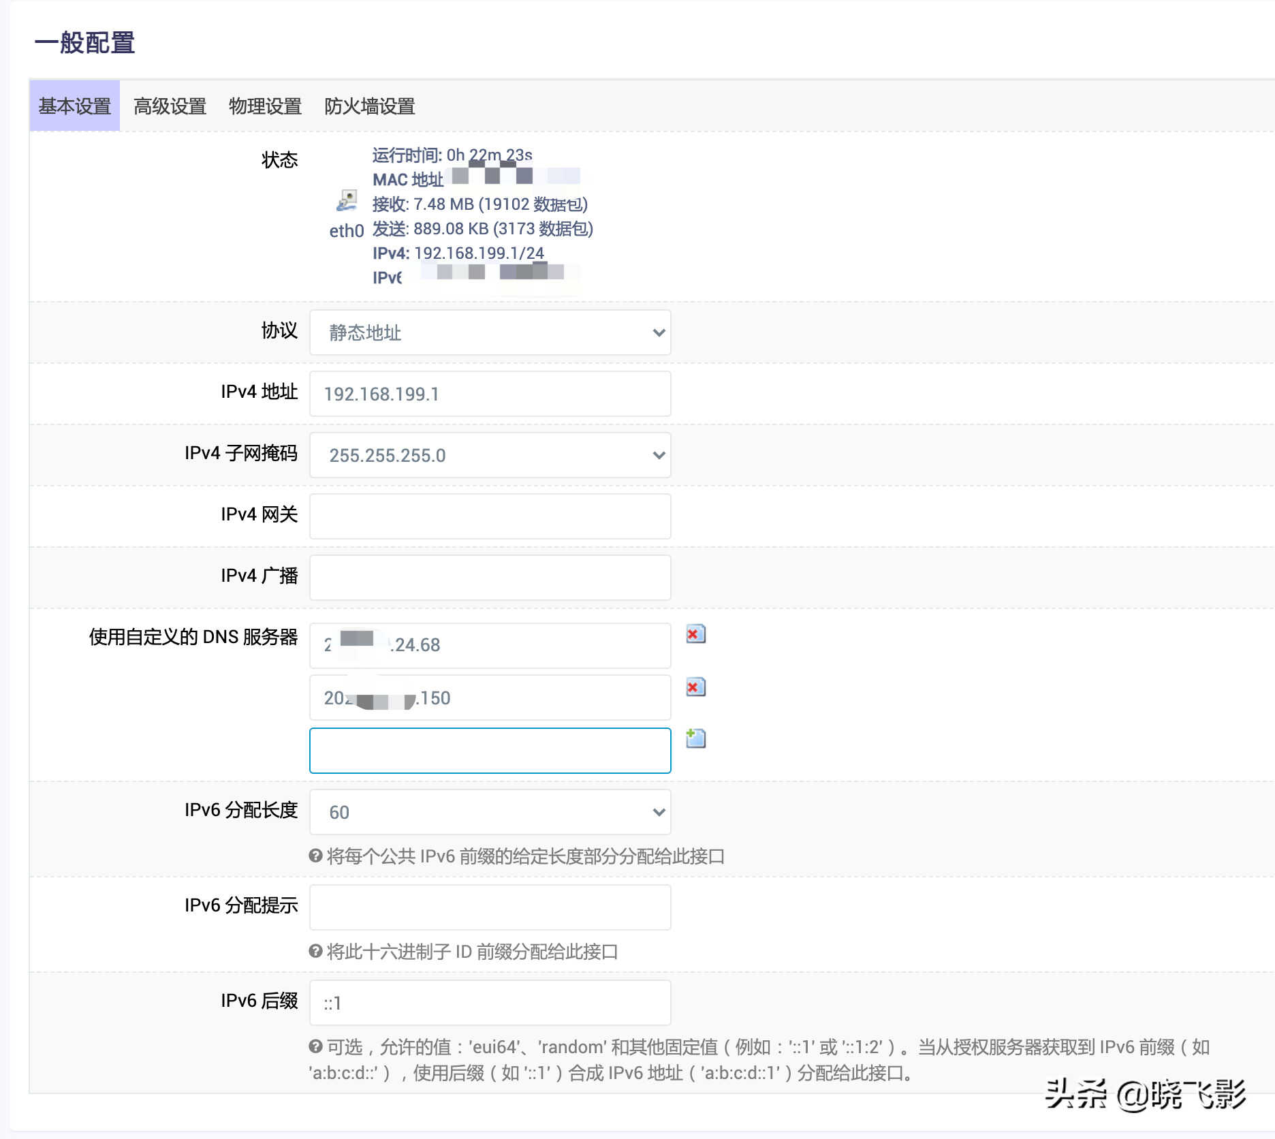Image resolution: width=1275 pixels, height=1139 pixels.
Task: Click the eth0 interface icon
Action: click(347, 200)
